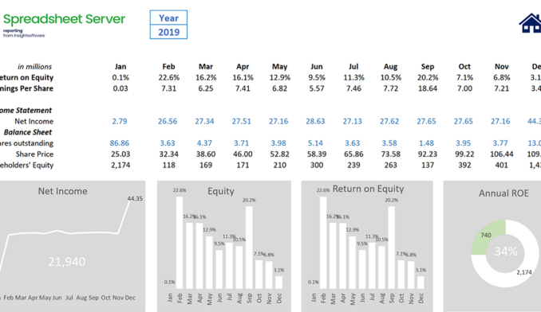Select February shares outstanding value 3.63
This screenshot has width=541, height=312.
click(x=168, y=142)
